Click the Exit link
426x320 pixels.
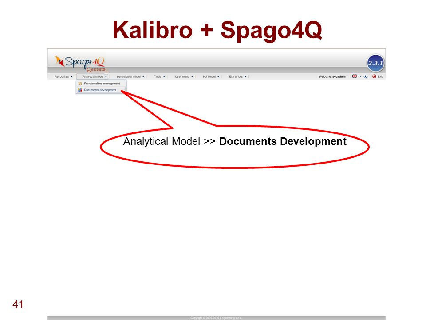(380, 77)
